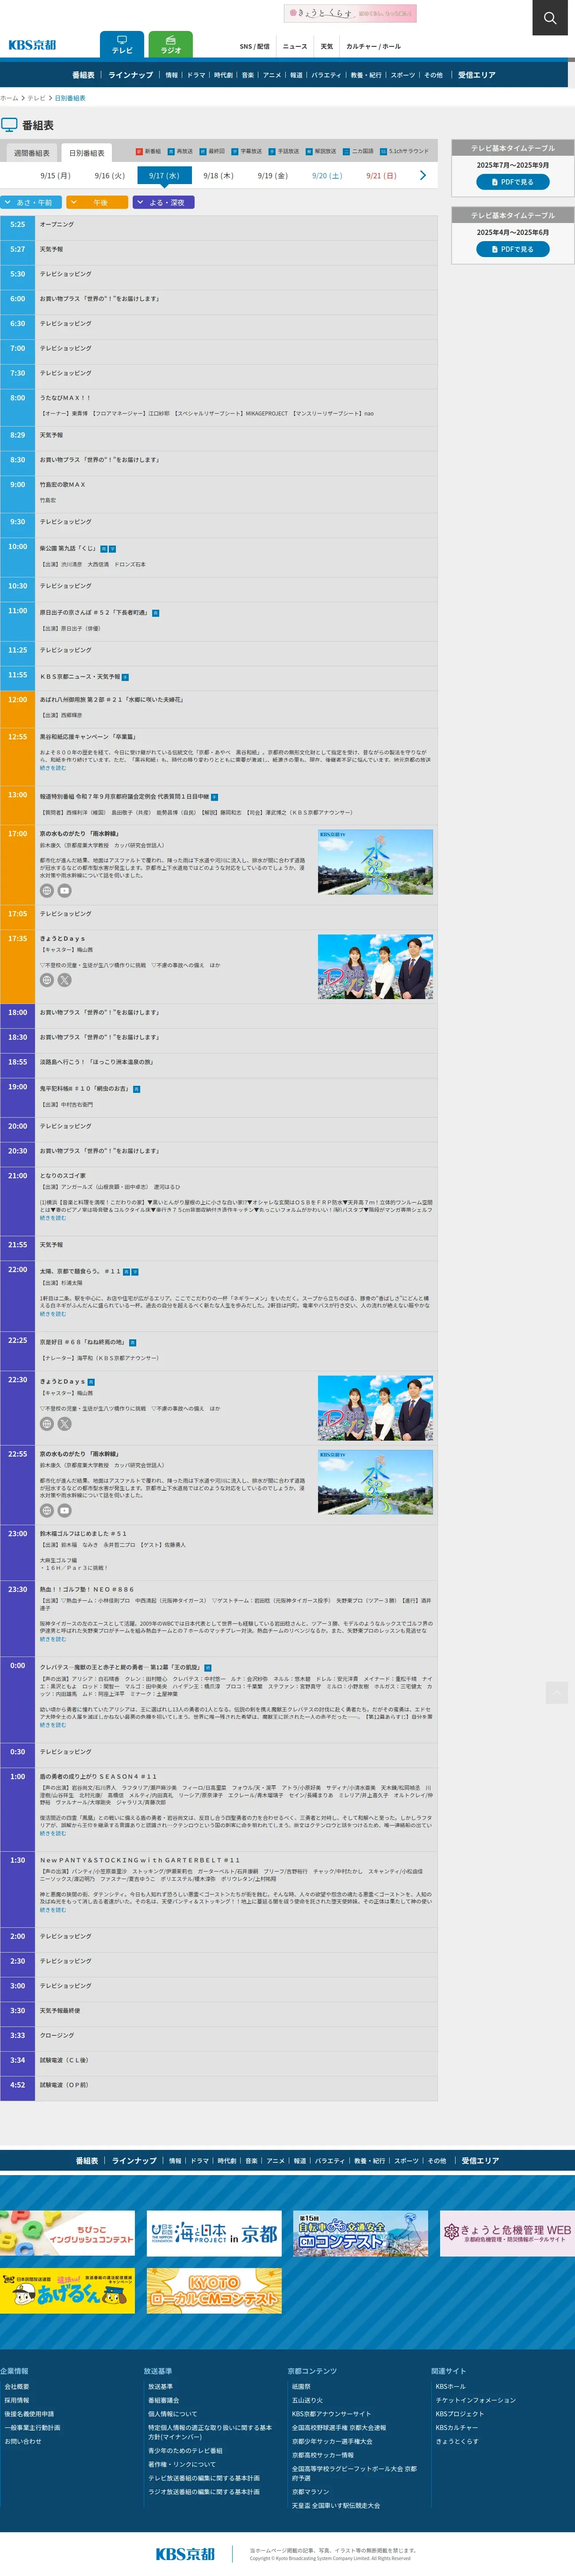Click the globe icon in the 17:35 きょうとDays row
This screenshot has height=2576, width=575.
(47, 980)
